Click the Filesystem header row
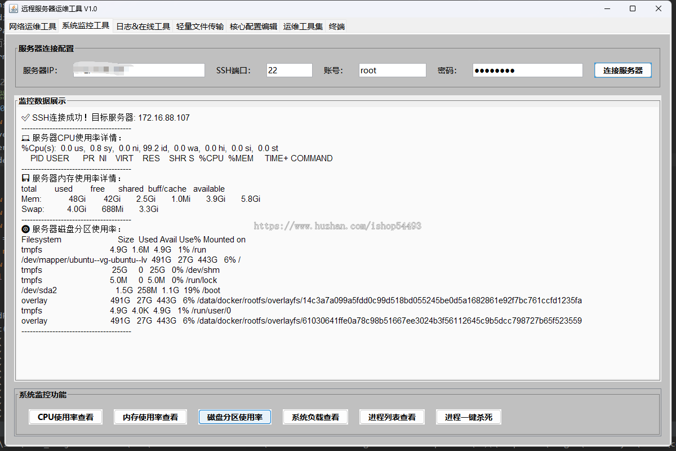Viewport: 676px width, 451px height. click(x=134, y=240)
